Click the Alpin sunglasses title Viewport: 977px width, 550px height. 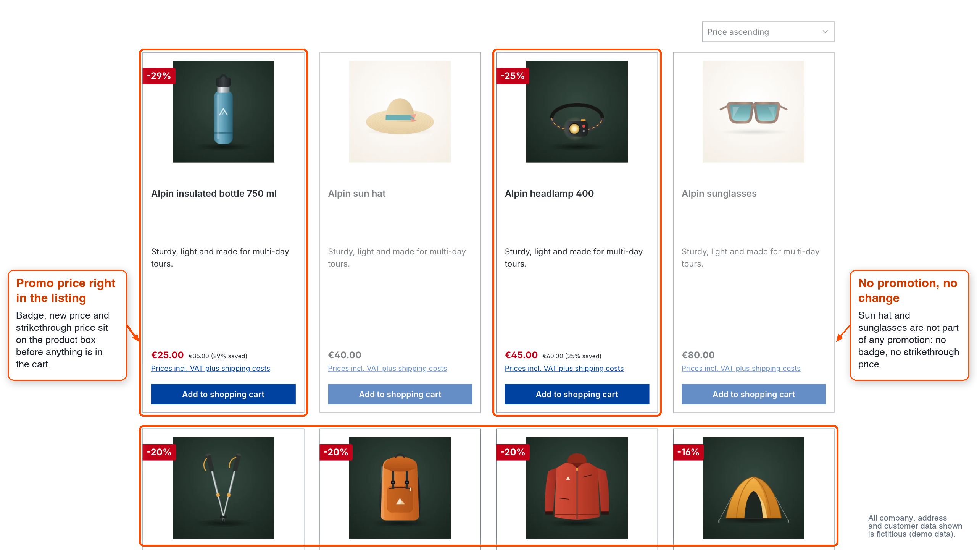719,194
